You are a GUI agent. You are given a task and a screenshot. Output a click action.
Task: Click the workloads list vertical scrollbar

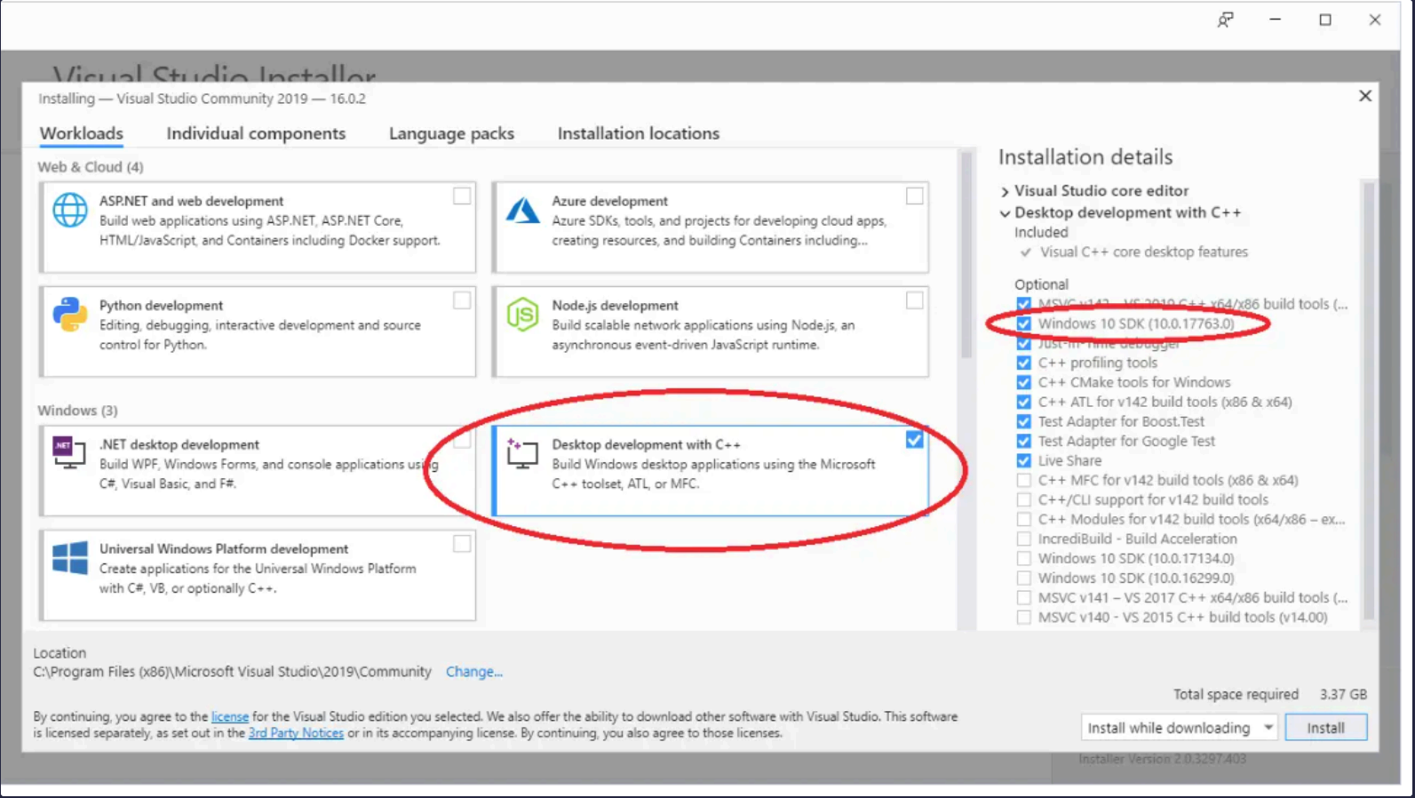click(966, 258)
